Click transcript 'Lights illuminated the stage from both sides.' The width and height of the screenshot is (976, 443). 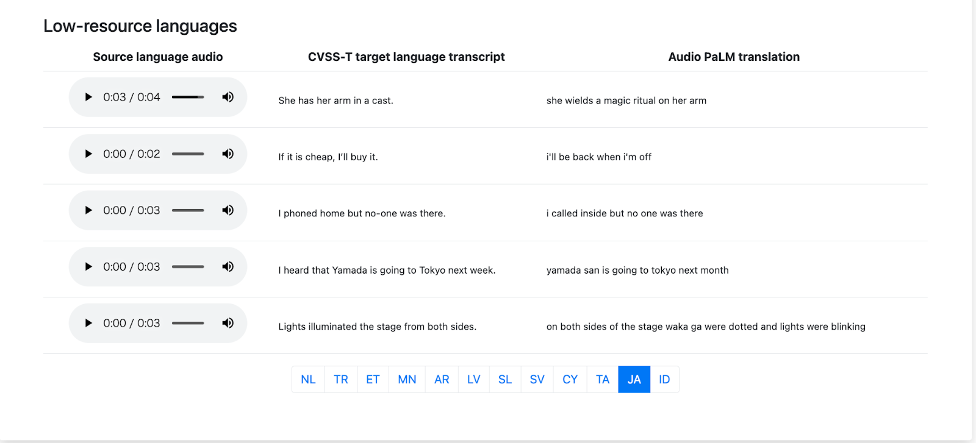point(378,327)
